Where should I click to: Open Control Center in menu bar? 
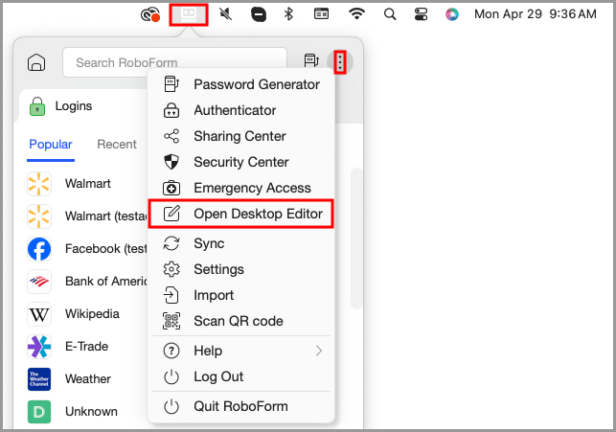(x=421, y=14)
